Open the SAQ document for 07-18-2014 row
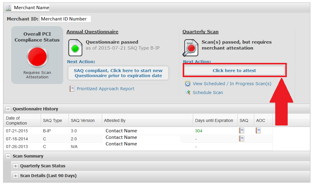This screenshot has width=312, height=186. [241, 139]
